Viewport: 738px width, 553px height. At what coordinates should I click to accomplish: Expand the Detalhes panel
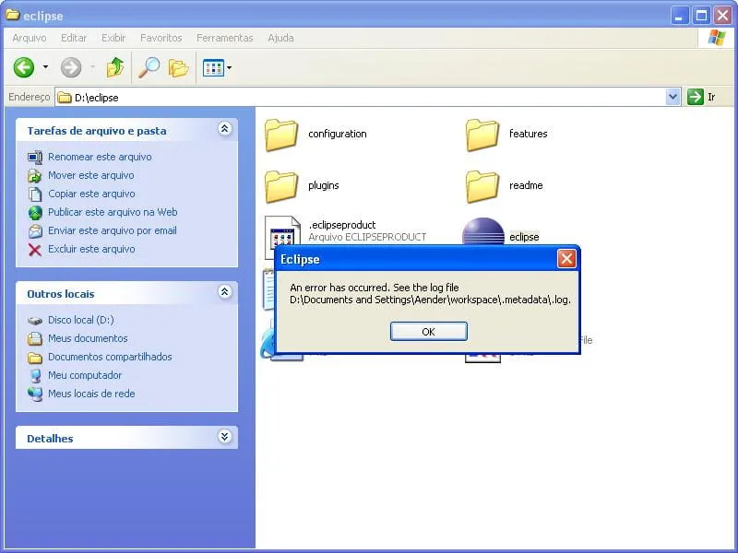coord(224,437)
